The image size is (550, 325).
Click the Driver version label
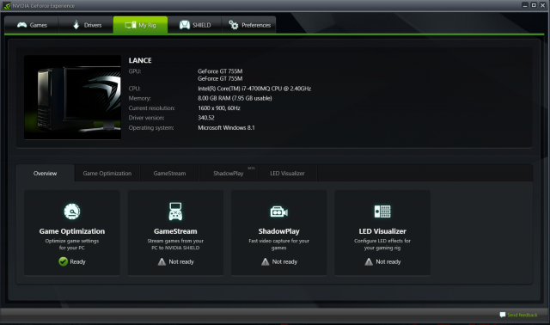click(146, 118)
